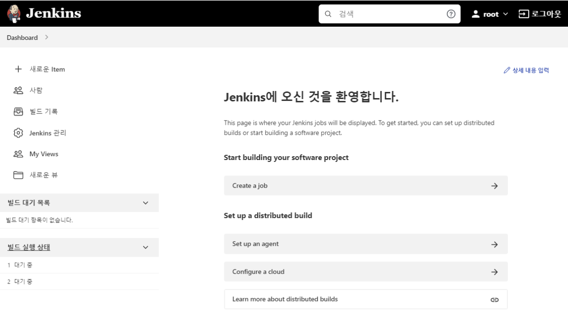The width and height of the screenshot is (568, 320).
Task: Open Jenkins 관리 management page
Action: click(48, 133)
